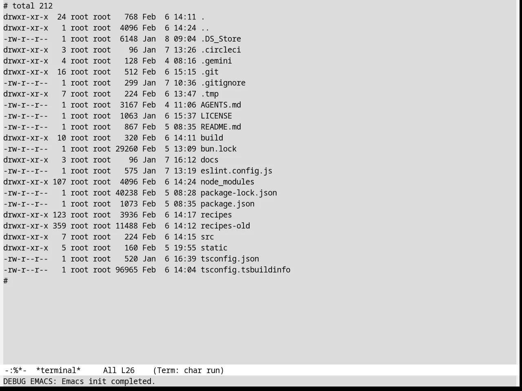The image size is (522, 391).
Task: Select tsconfig.tsbuildinfo file name
Action: tap(246, 270)
